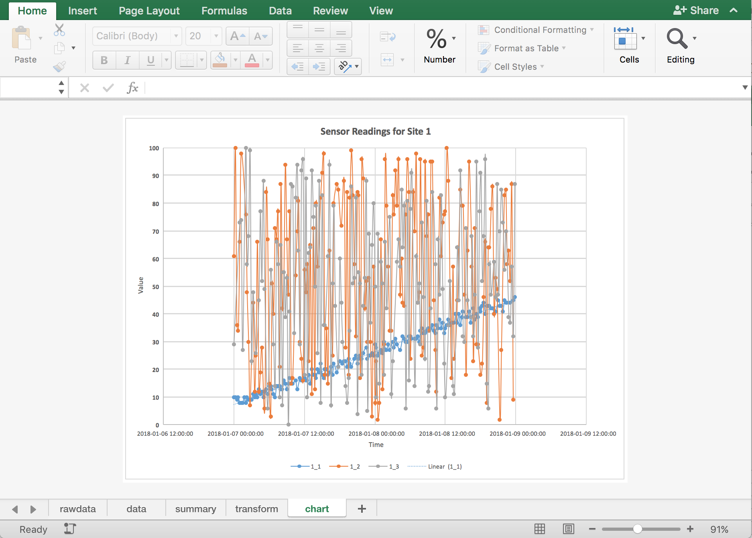752x538 pixels.
Task: Collapse the ribbon with the chevron
Action: pos(734,10)
